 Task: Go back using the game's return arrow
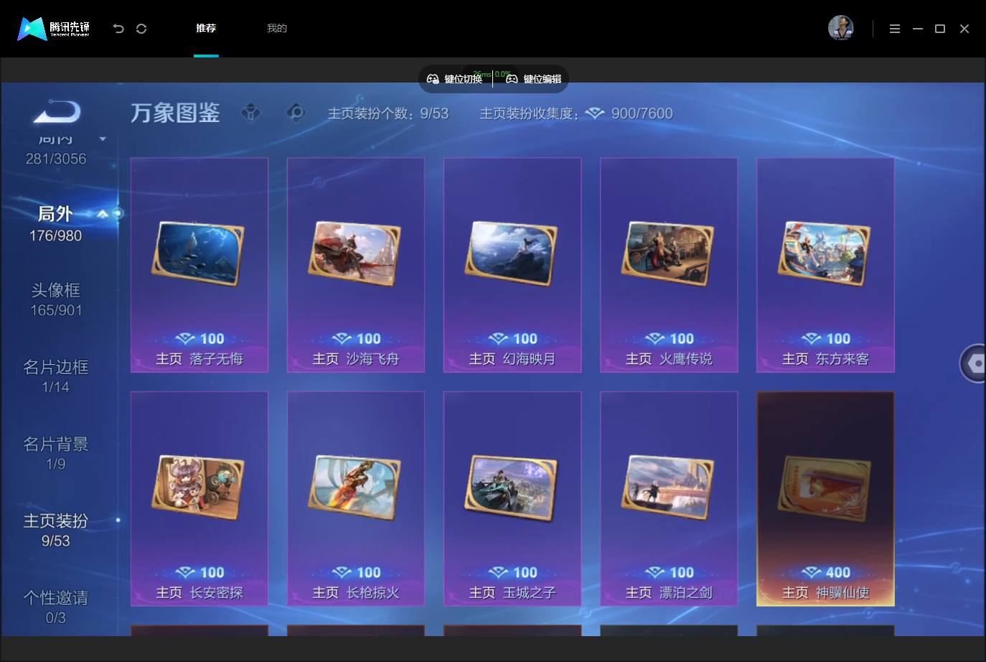click(57, 112)
